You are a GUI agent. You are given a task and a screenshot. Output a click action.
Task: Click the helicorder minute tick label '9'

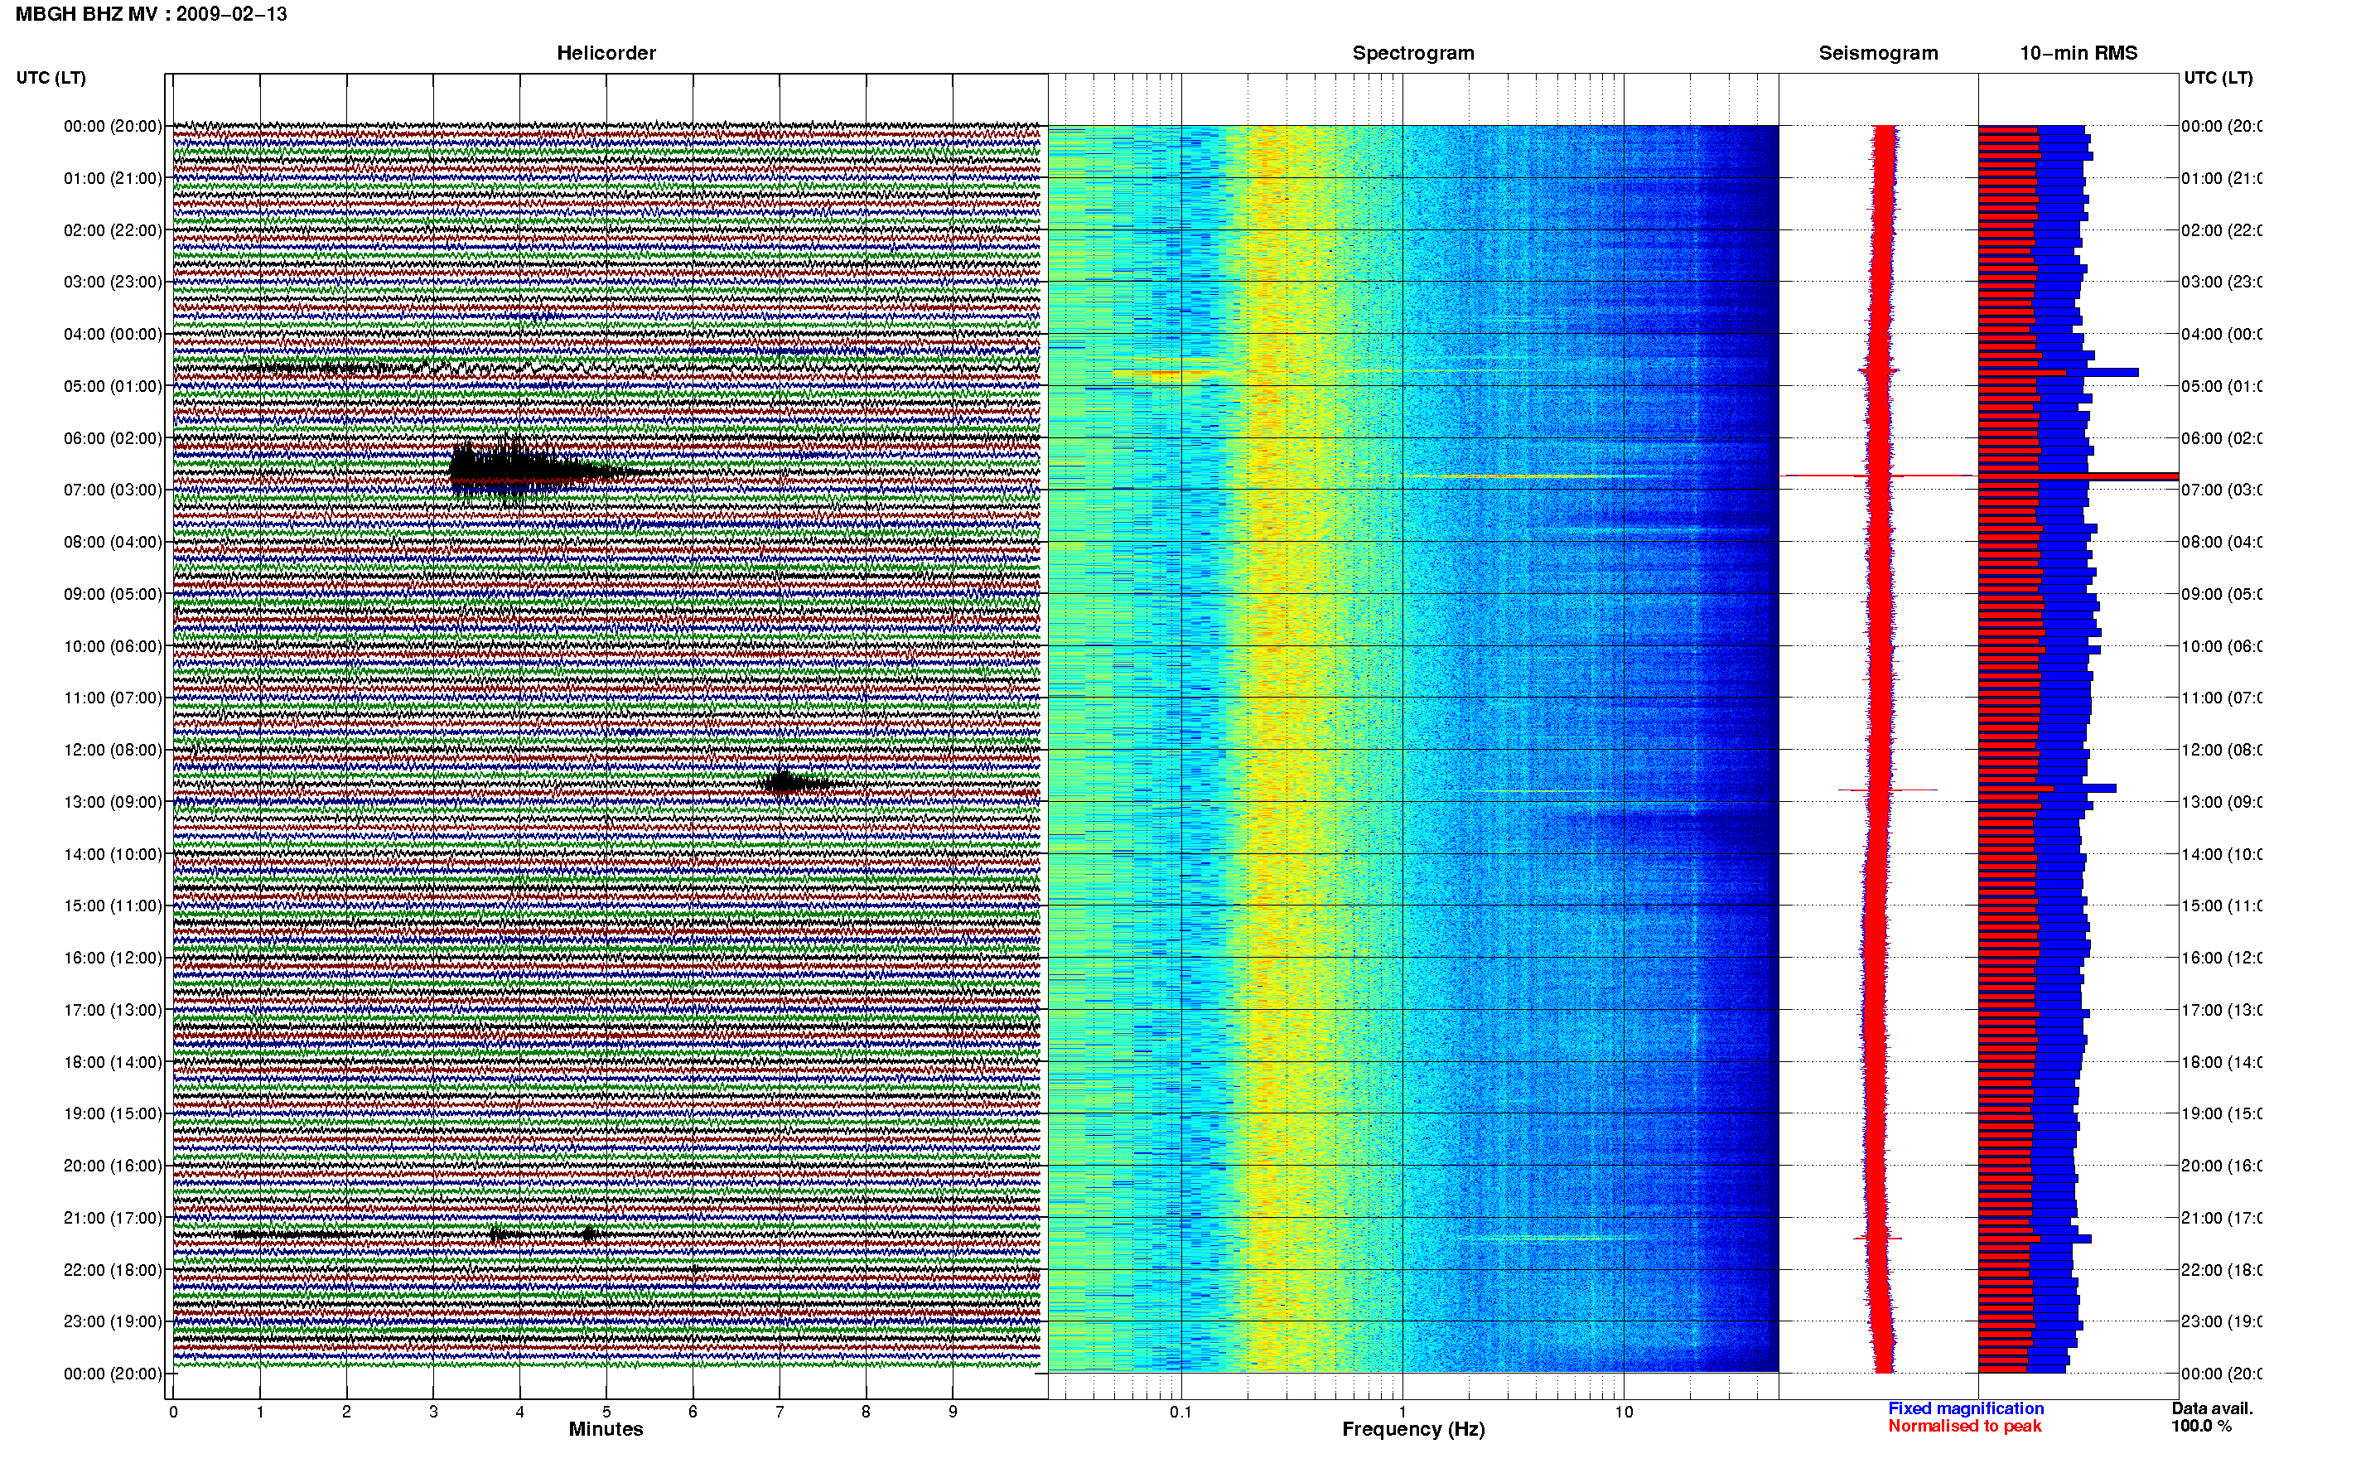(x=953, y=1412)
